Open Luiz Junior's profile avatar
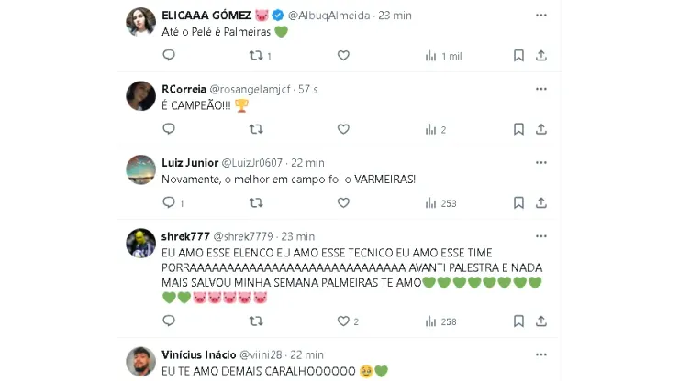Viewport: 679px width, 381px height. (x=140, y=169)
